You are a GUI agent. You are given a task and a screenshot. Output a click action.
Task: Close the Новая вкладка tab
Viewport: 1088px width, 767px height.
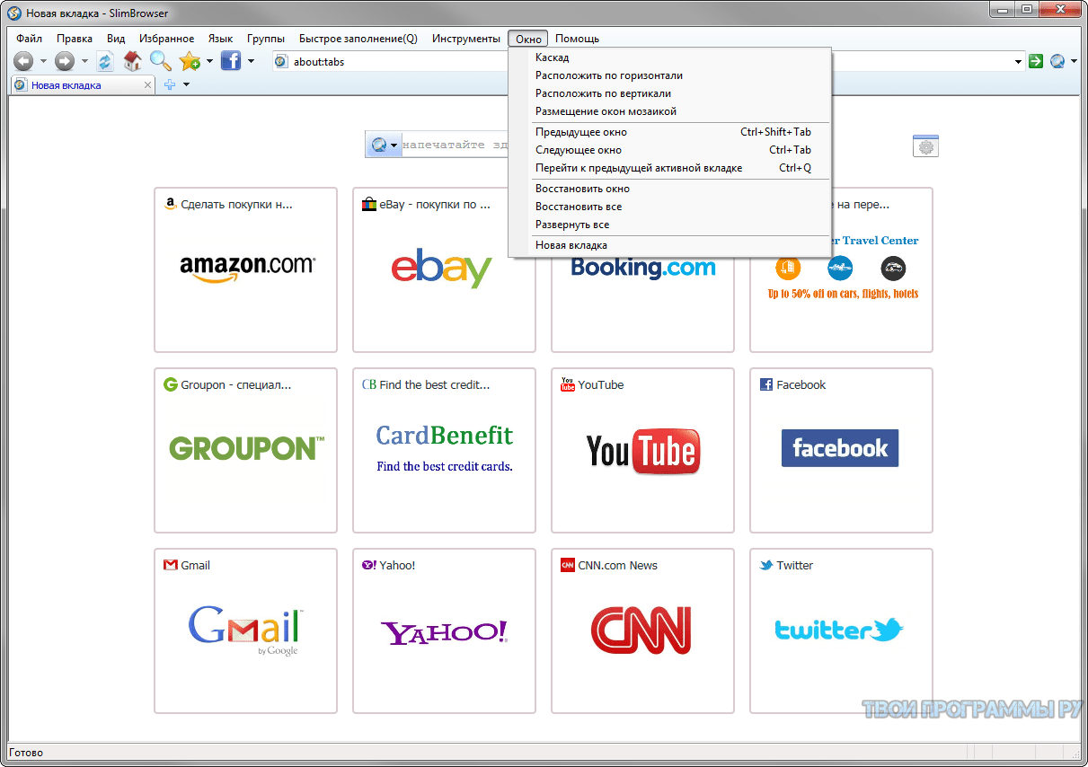[147, 85]
